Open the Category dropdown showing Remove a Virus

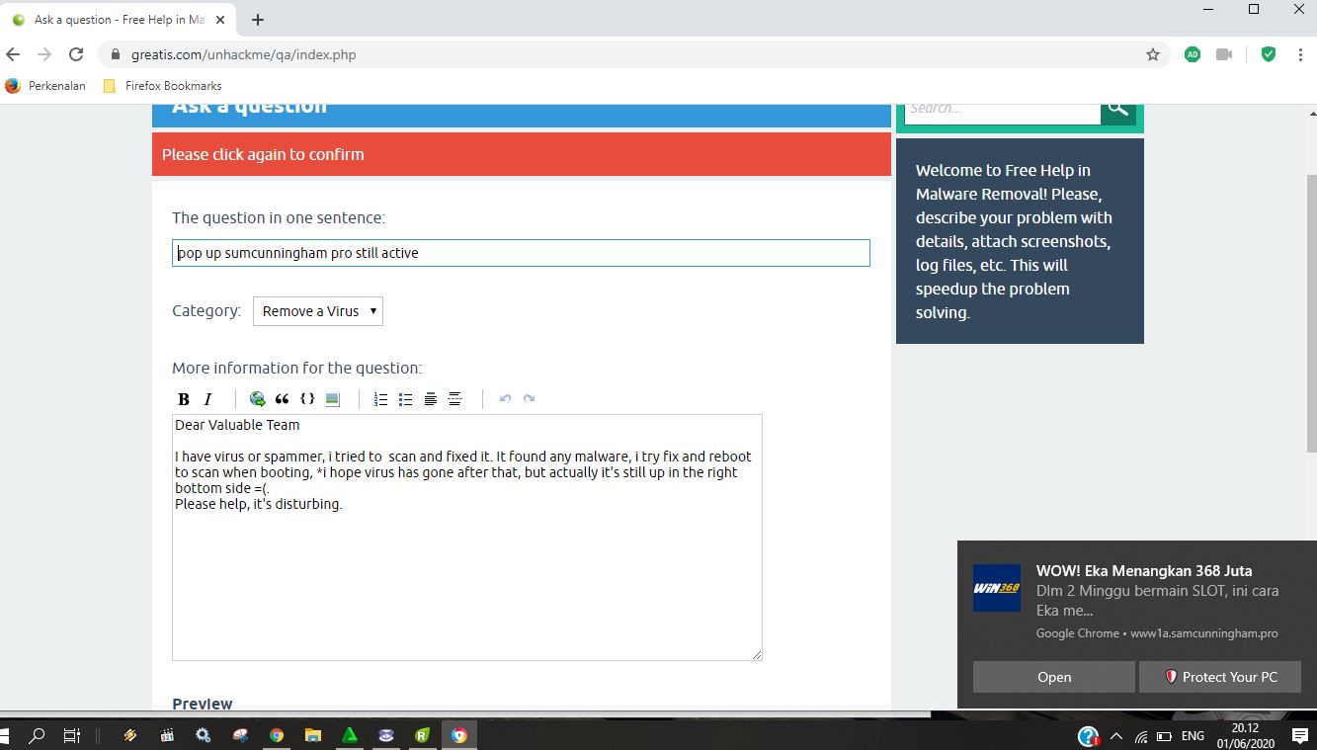click(x=318, y=311)
